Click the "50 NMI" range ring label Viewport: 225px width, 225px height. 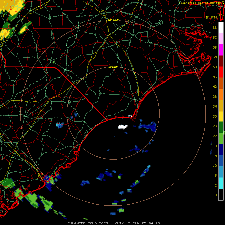click(x=113, y=67)
